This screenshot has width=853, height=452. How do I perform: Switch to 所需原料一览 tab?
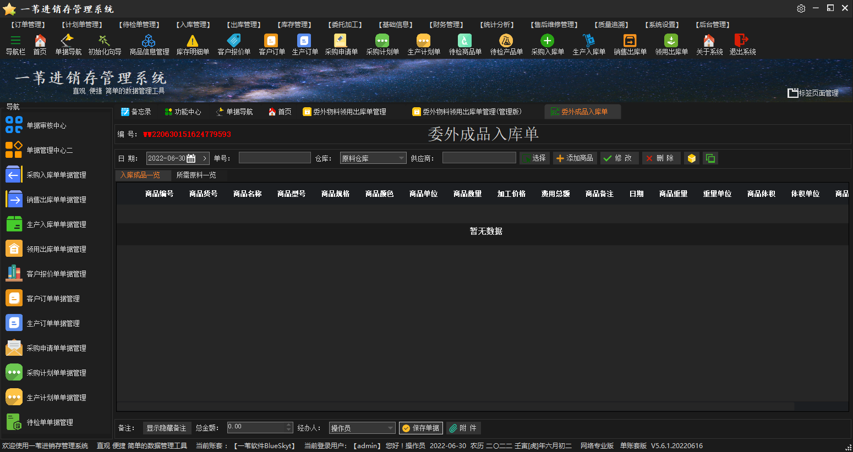coord(196,175)
